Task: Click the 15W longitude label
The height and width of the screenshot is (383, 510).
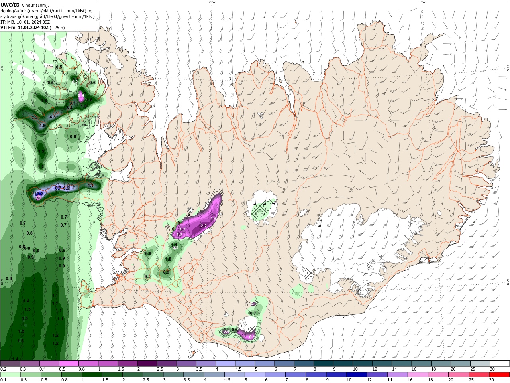Action: pos(422,2)
